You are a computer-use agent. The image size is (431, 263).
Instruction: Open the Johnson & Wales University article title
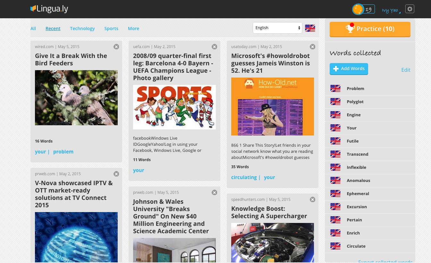click(171, 216)
